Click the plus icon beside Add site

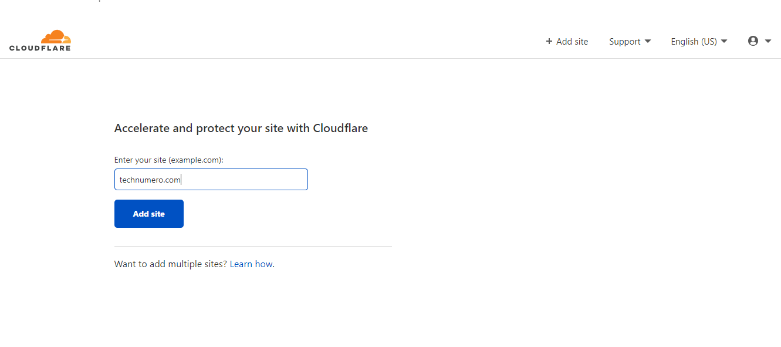tap(549, 41)
